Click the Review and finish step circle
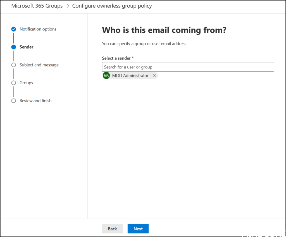Viewport: 286px width, 237px height. (x=13, y=101)
